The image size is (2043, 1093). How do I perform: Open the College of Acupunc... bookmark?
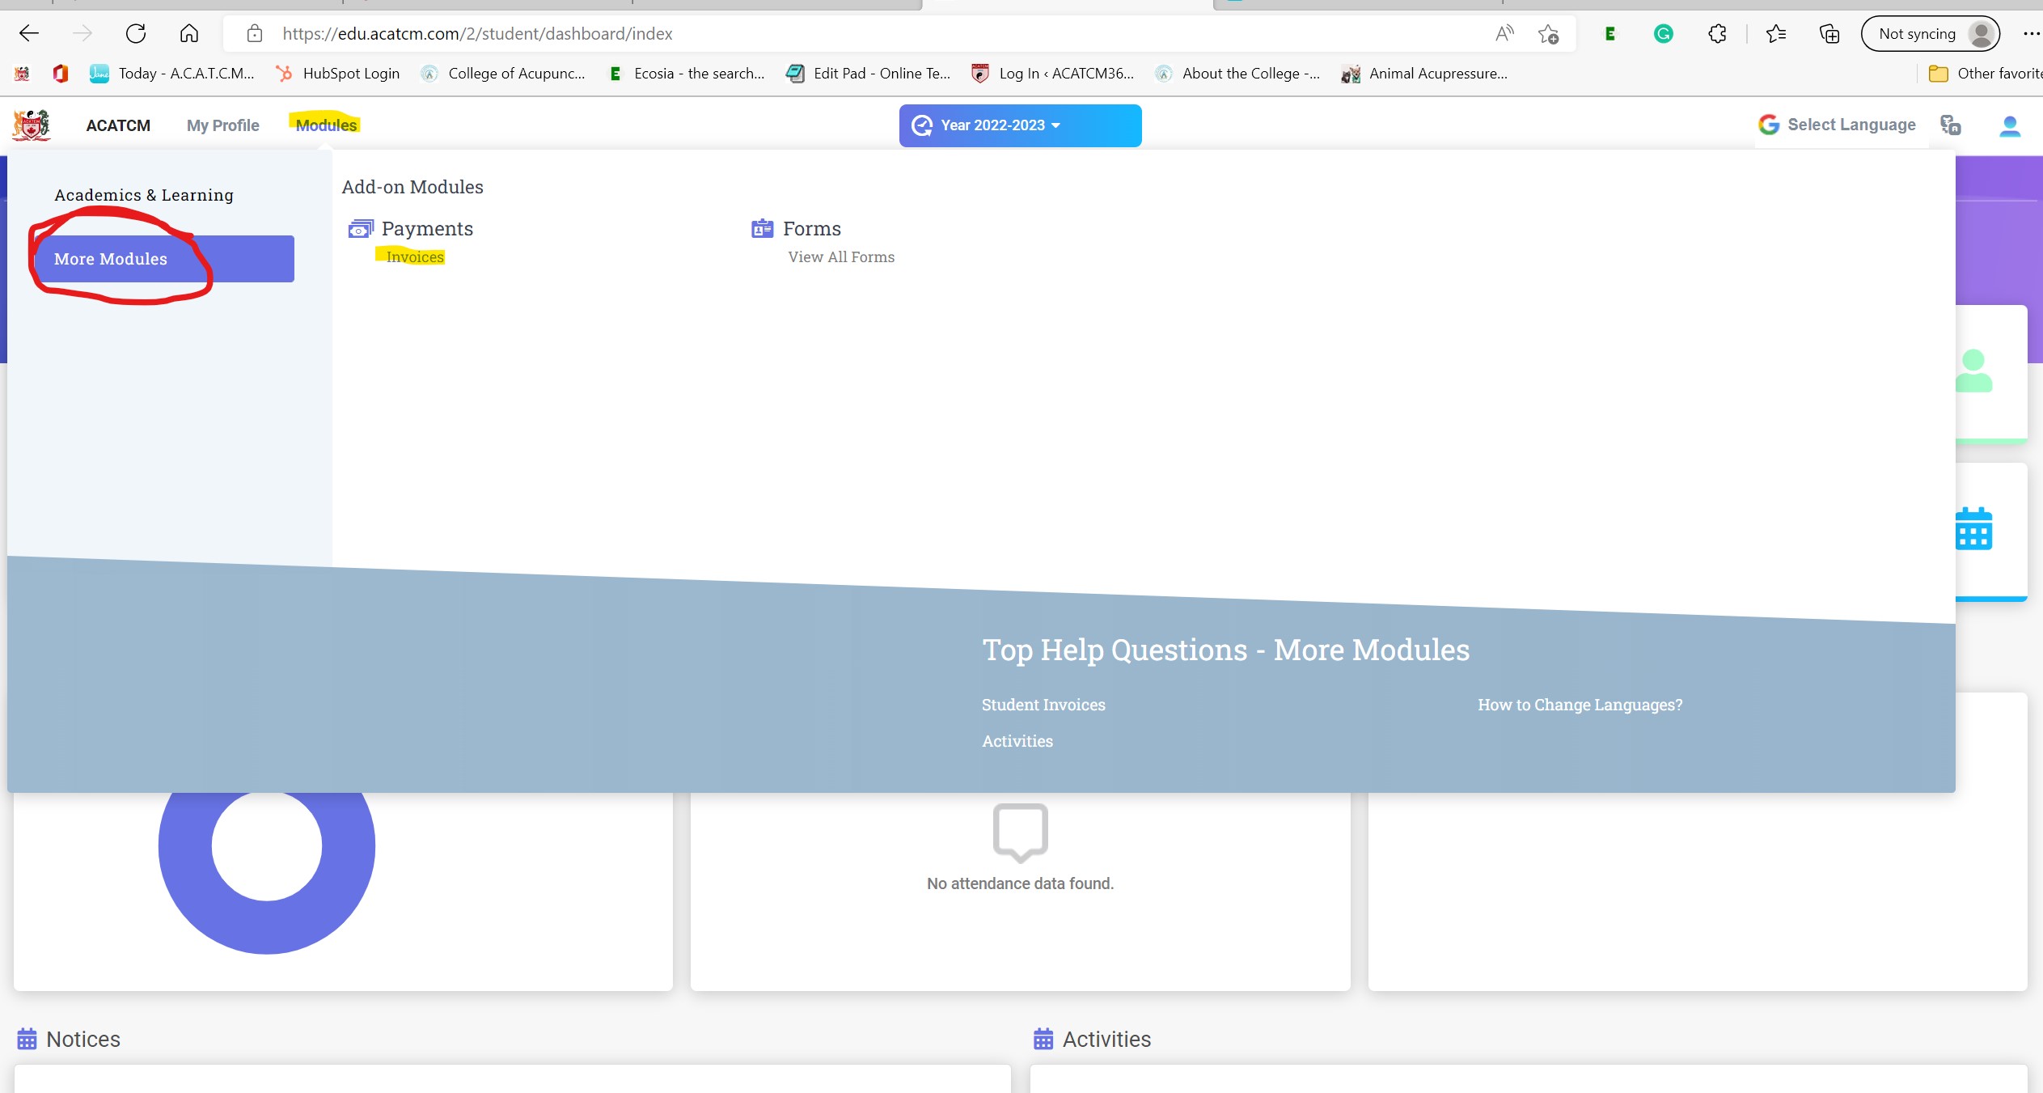(x=503, y=74)
